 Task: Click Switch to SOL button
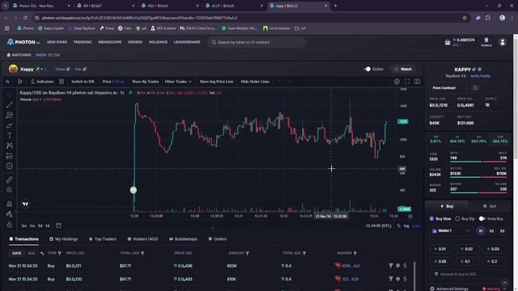pos(83,82)
